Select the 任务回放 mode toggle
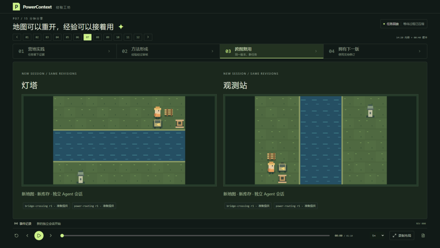 pos(391,24)
